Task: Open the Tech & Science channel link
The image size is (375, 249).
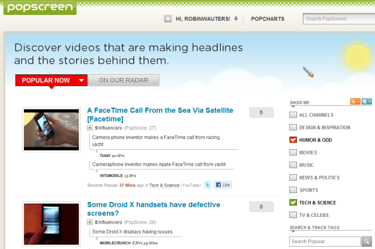Action: point(164,185)
